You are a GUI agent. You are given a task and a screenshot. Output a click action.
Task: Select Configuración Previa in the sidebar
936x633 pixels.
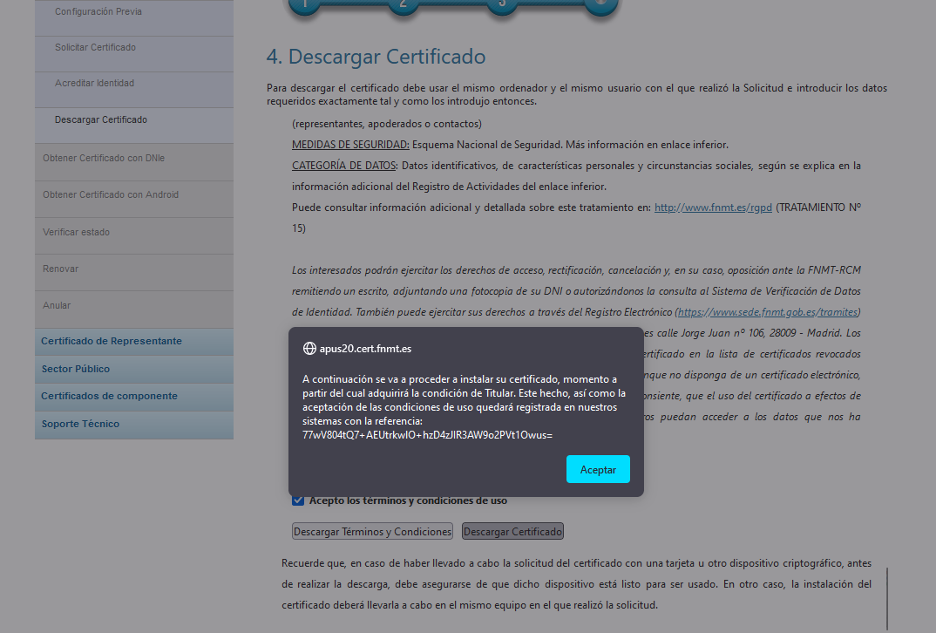[98, 12]
